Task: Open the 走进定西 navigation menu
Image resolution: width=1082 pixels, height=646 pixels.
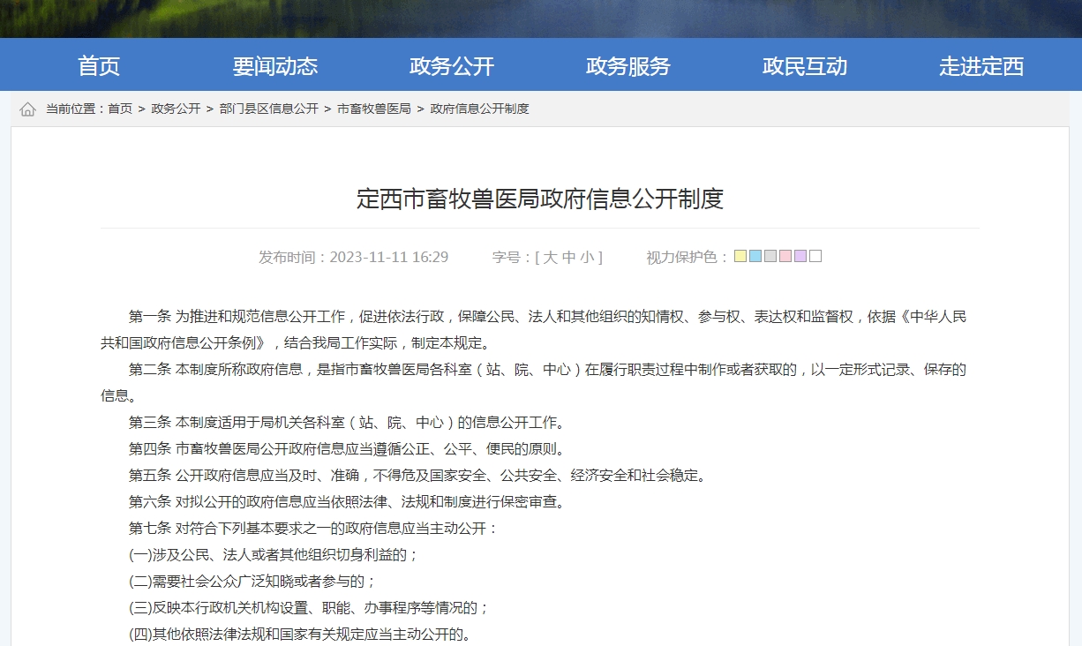Action: (x=980, y=65)
